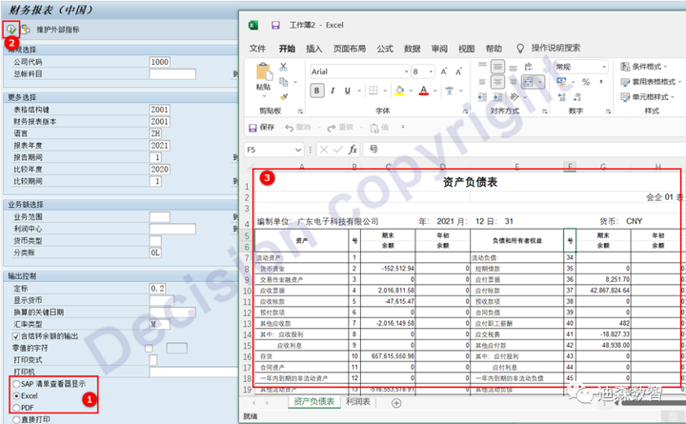Switch to the 视图 ribbon tab
This screenshot has width=686, height=424.
[x=466, y=49]
